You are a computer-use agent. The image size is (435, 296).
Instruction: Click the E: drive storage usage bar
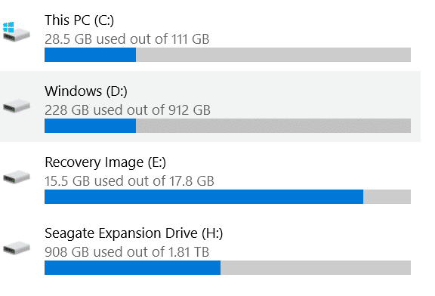227,196
